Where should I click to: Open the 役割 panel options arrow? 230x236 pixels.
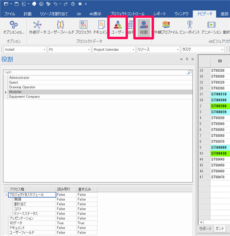(181, 59)
